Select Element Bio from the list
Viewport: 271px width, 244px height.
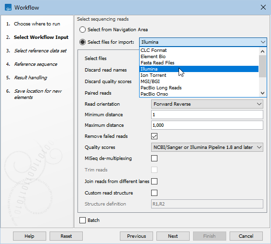(x=199, y=56)
